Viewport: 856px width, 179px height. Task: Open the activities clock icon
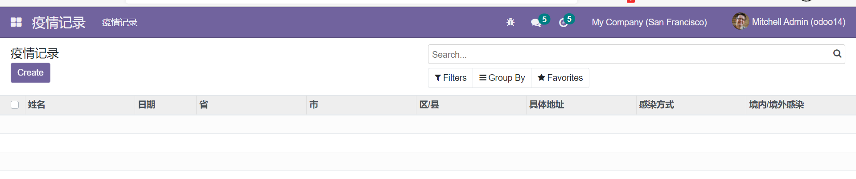coord(564,23)
